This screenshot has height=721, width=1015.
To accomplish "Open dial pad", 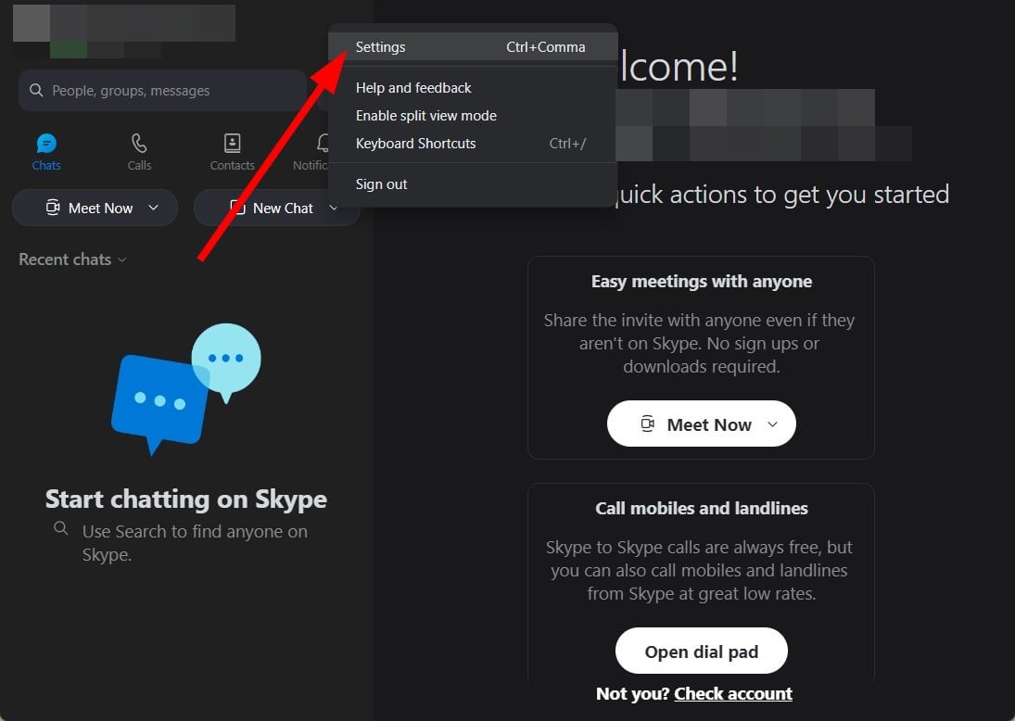I will pyautogui.click(x=701, y=651).
